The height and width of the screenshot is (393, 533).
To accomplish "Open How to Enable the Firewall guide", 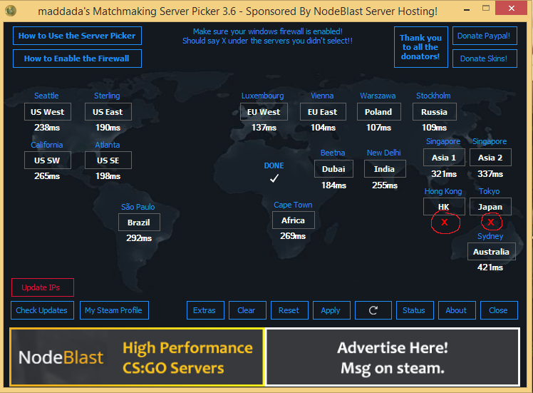I will [x=77, y=58].
